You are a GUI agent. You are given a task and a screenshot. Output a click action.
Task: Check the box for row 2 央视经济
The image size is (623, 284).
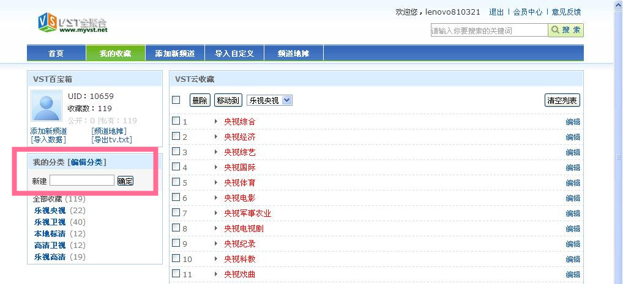[176, 136]
